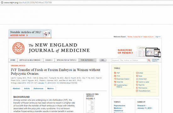Click the Subscribe or Renew banner

pyautogui.click(x=125, y=51)
